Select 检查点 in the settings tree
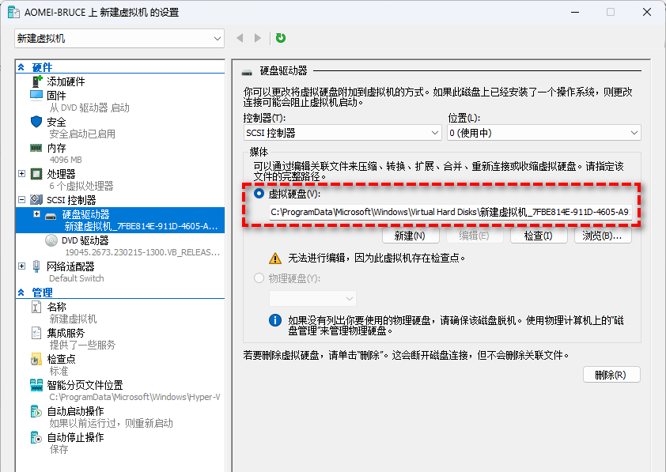This screenshot has height=472, width=666. click(61, 359)
